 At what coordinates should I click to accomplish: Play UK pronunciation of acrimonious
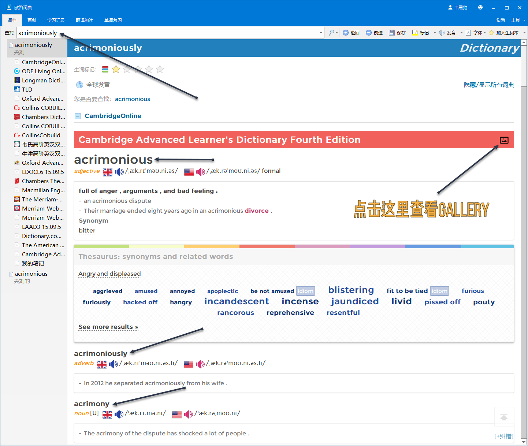point(119,172)
